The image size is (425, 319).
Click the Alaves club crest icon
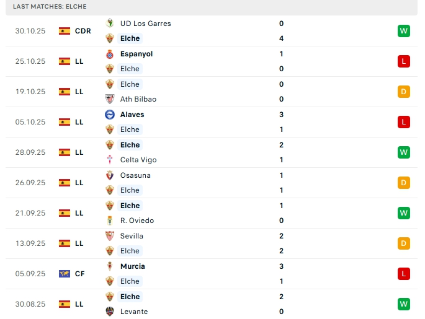pyautogui.click(x=110, y=115)
